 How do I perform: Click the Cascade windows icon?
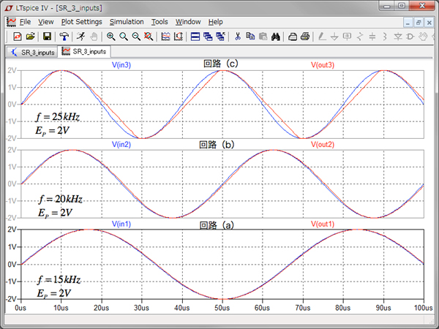click(208, 36)
